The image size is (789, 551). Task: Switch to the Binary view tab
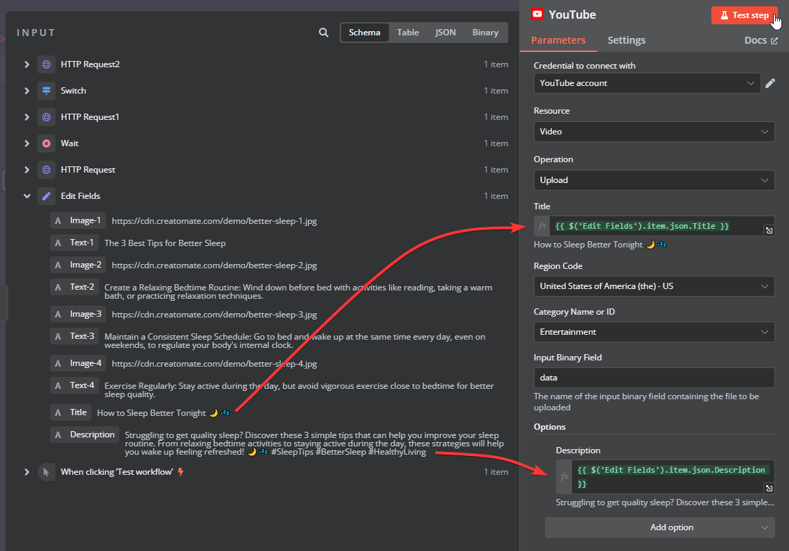[x=485, y=32]
